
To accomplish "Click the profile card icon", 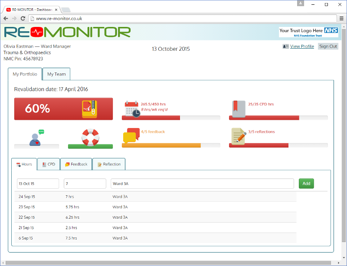I will point(285,46).
